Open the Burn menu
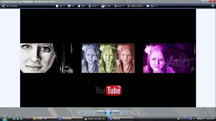Image resolution: width=216 pixels, height=121 pixels. click(119, 6)
